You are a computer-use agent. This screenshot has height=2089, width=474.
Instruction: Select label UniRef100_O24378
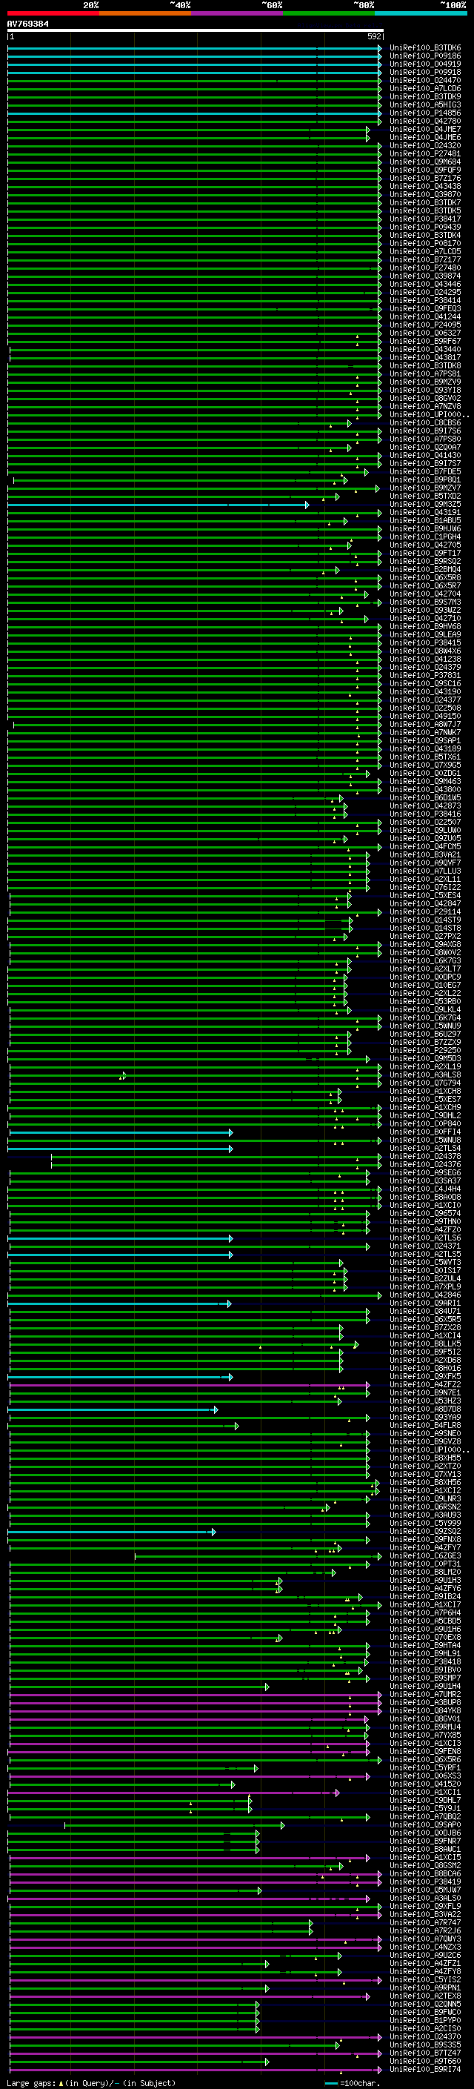(x=425, y=1157)
